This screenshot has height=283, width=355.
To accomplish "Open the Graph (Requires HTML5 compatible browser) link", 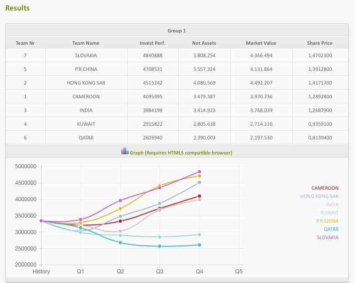I will 181,153.
